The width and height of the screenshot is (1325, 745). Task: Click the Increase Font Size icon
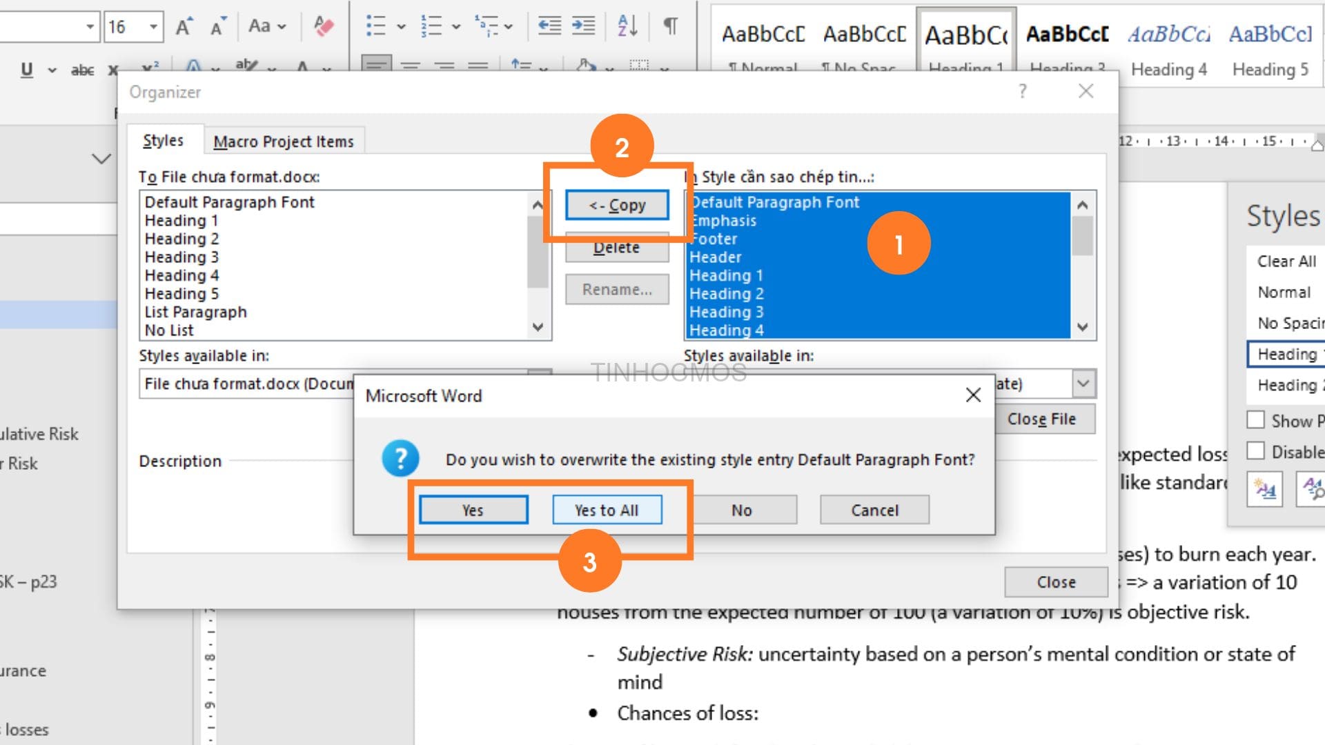[183, 27]
